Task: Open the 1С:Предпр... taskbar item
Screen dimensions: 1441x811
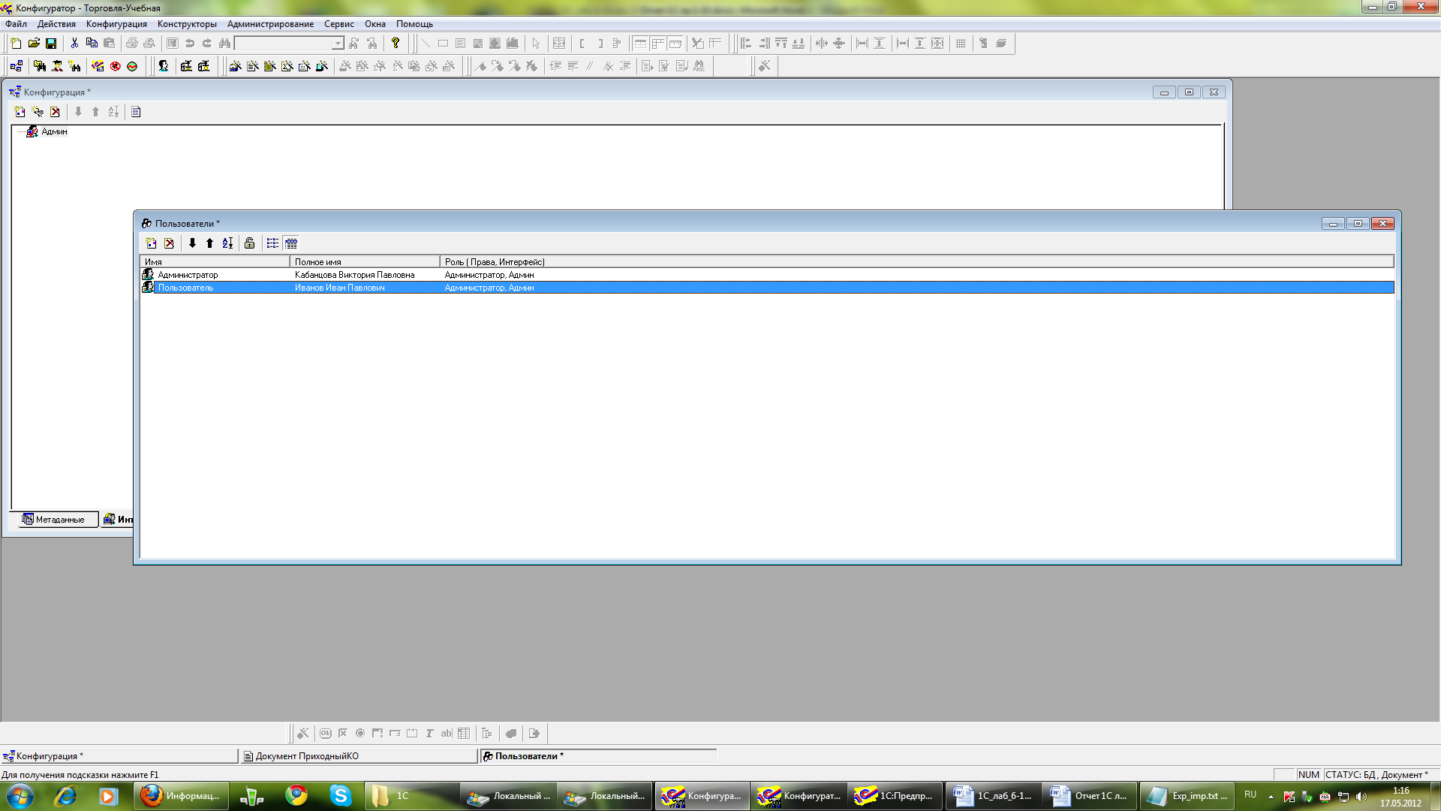Action: tap(895, 796)
